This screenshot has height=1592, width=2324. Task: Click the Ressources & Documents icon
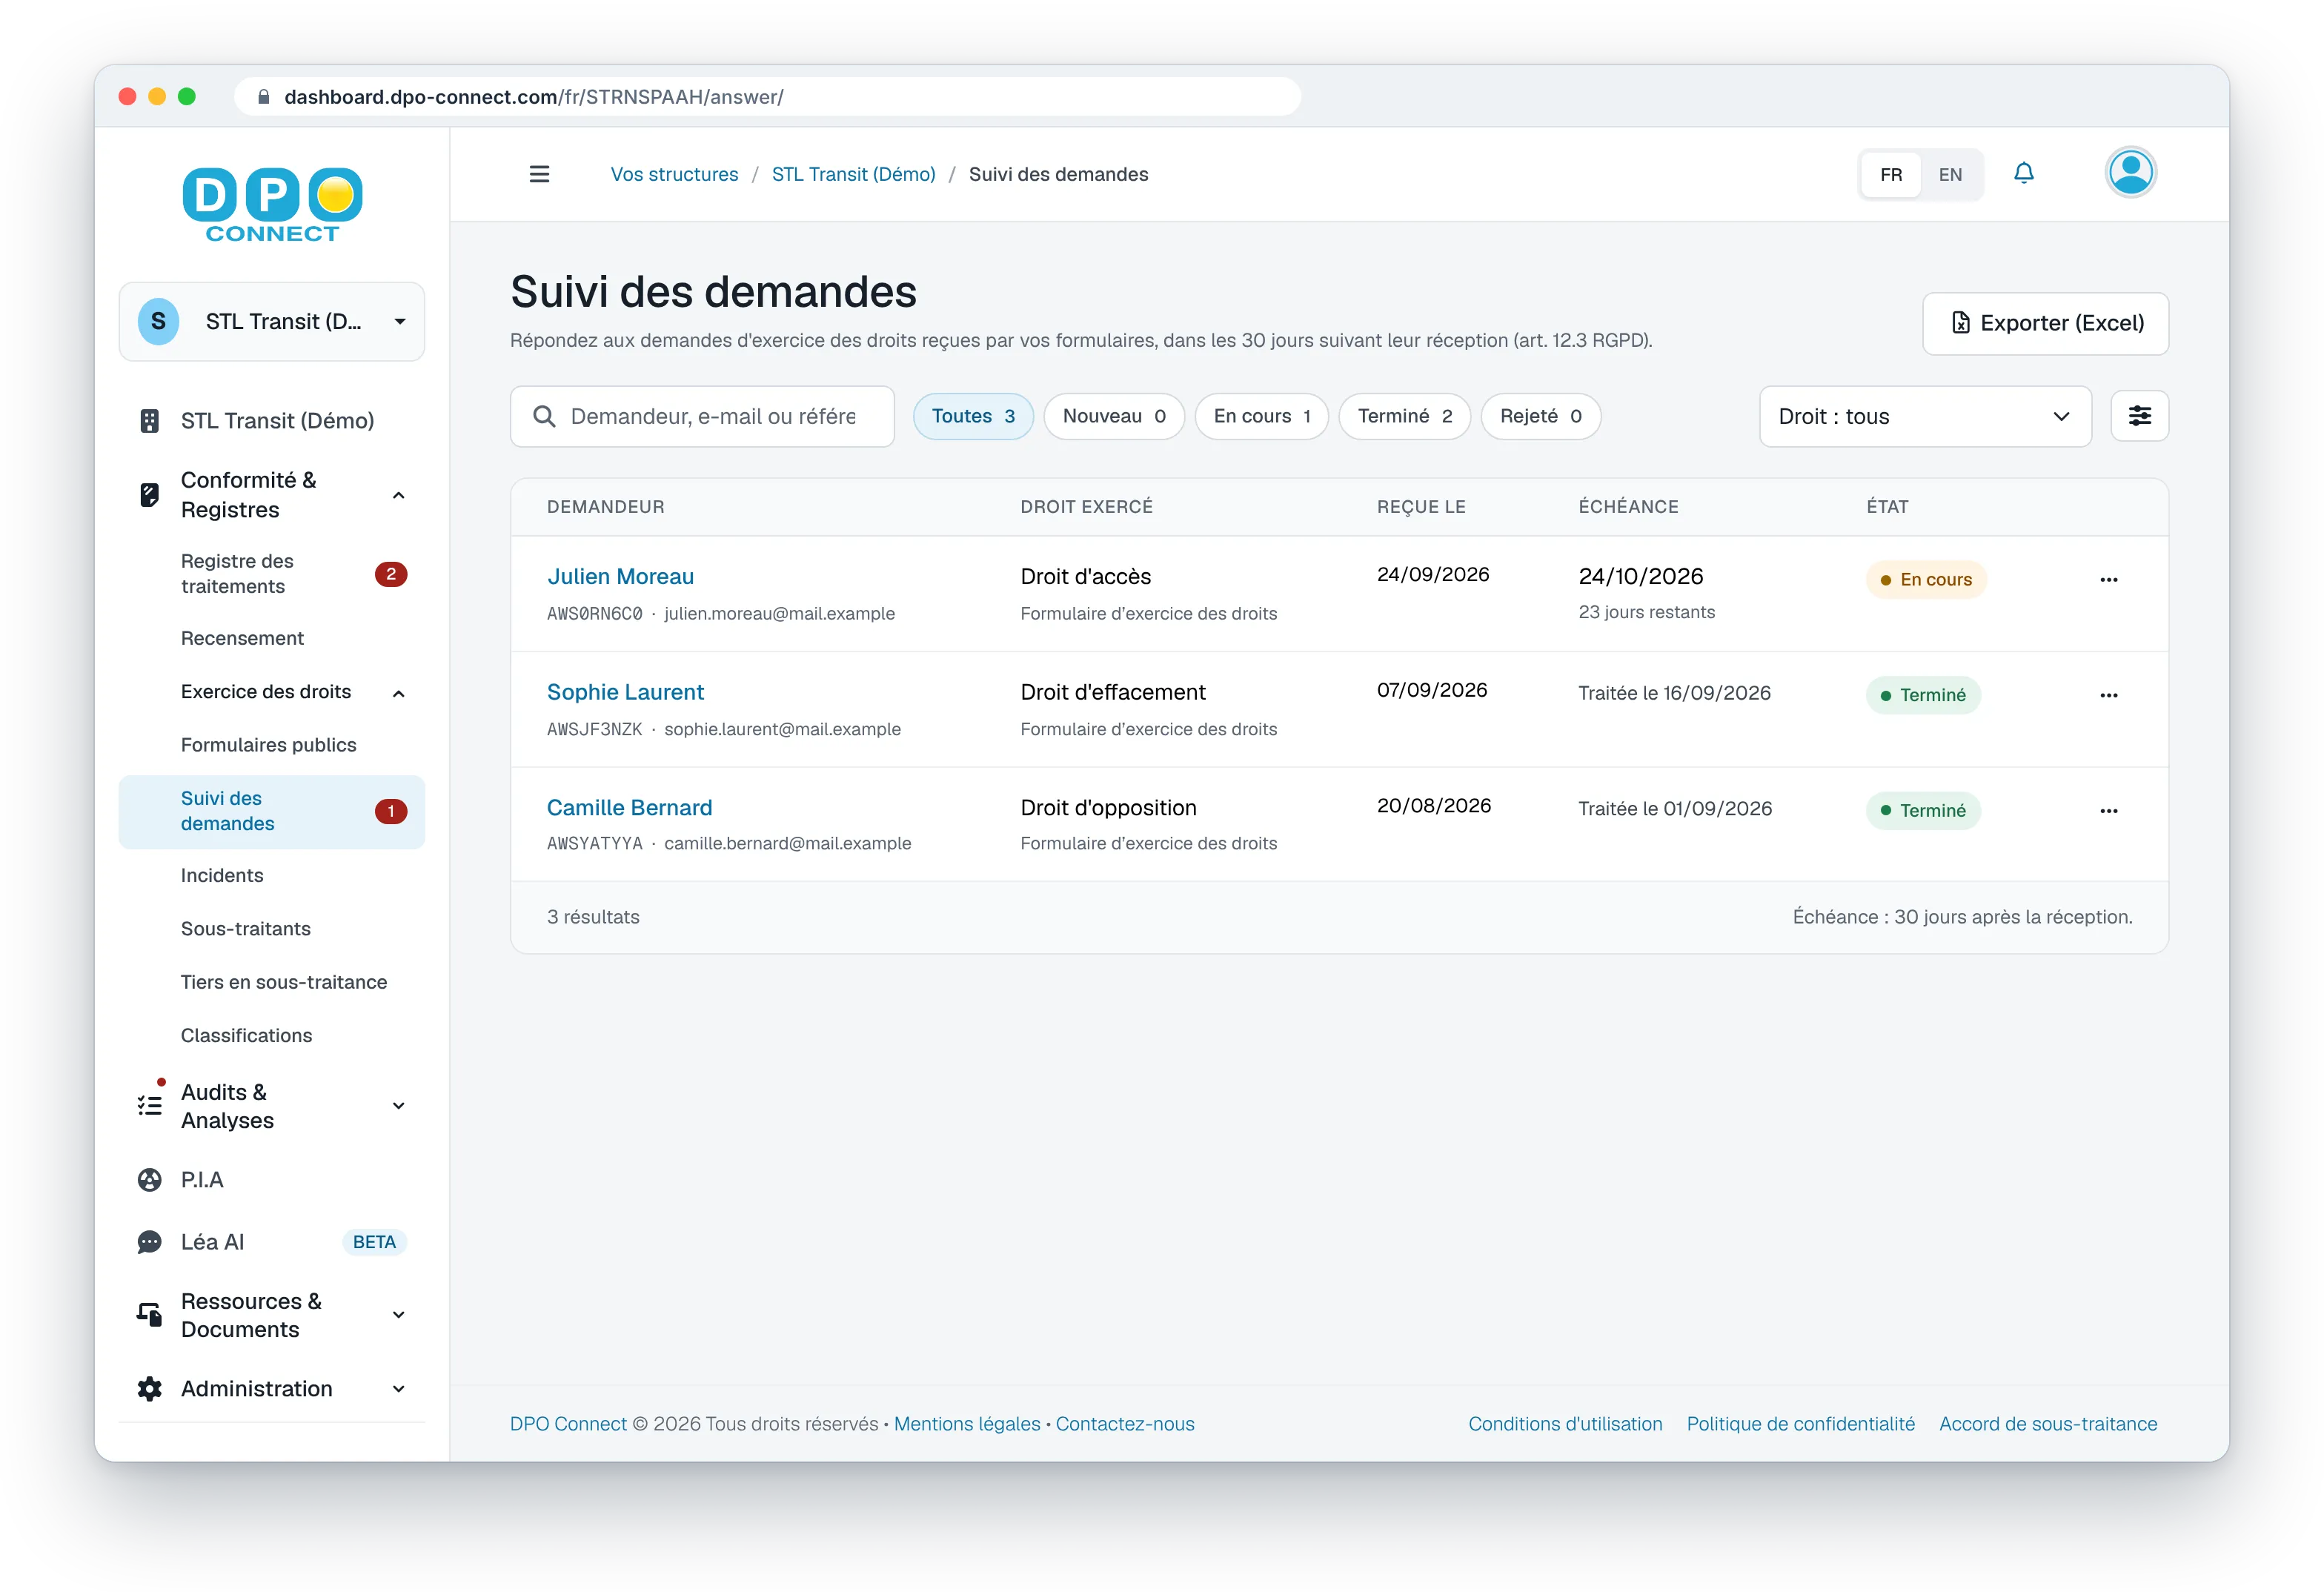point(149,1314)
